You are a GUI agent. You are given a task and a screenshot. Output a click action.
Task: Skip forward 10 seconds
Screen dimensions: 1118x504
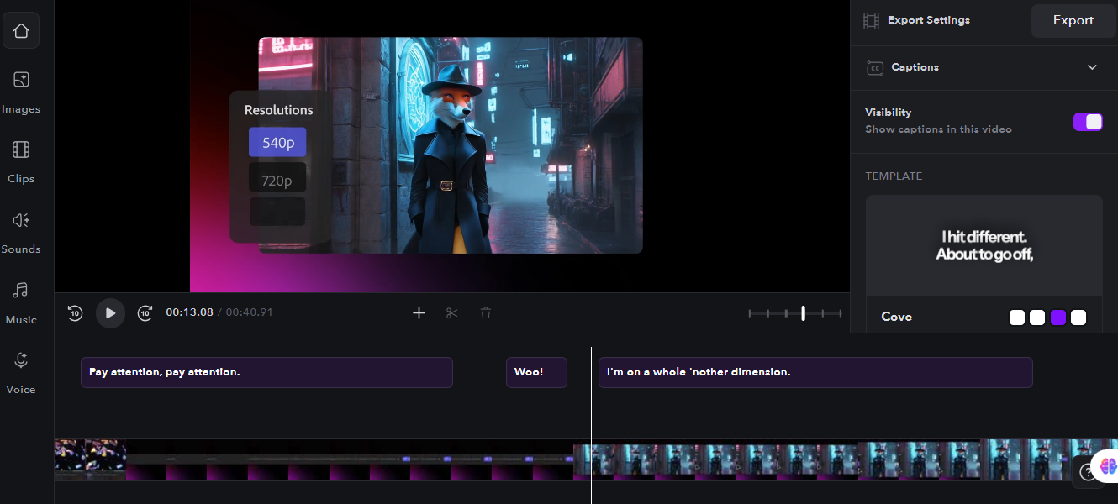(145, 313)
